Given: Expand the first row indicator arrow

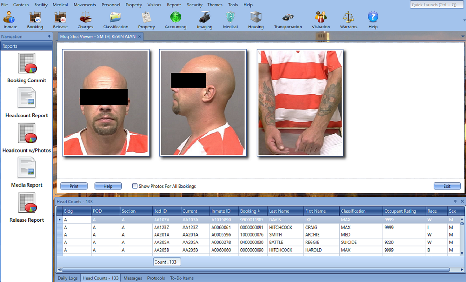Looking at the screenshot, I should tap(60, 219).
